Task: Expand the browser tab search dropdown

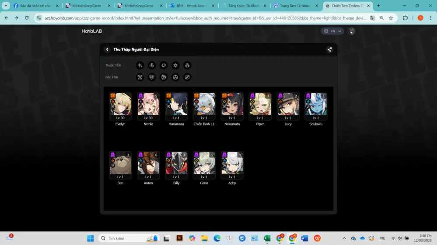Action: point(6,6)
